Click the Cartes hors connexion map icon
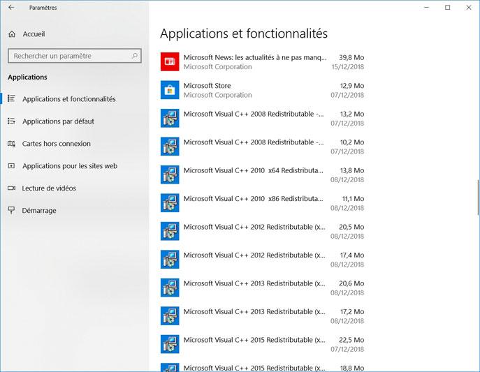This screenshot has width=480, height=372. point(11,143)
